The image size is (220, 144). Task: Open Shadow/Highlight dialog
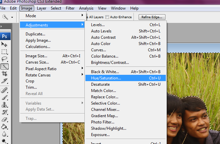126,128
